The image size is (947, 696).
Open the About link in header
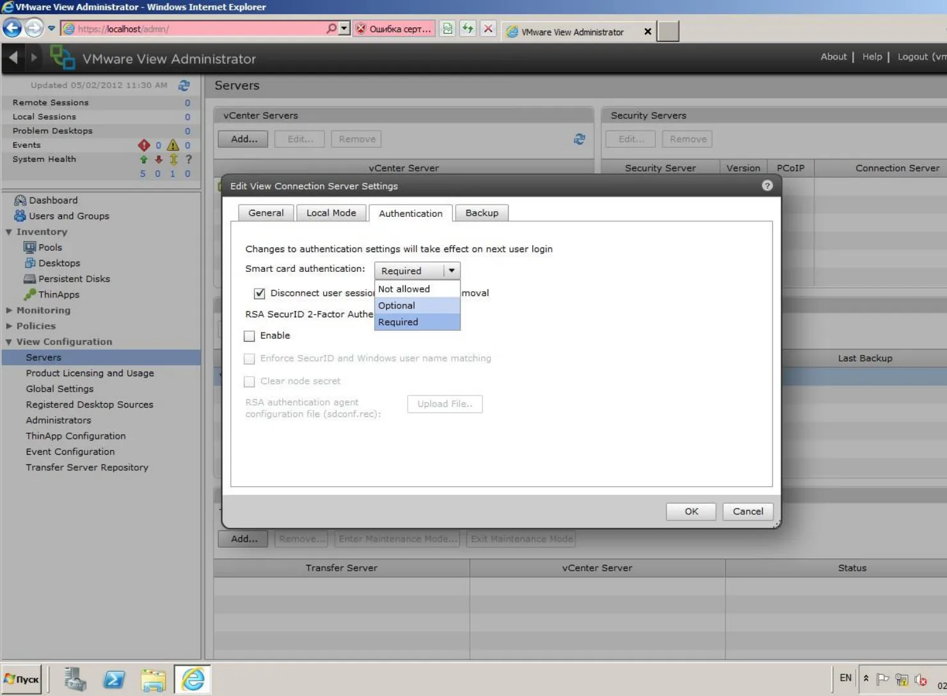coord(833,57)
